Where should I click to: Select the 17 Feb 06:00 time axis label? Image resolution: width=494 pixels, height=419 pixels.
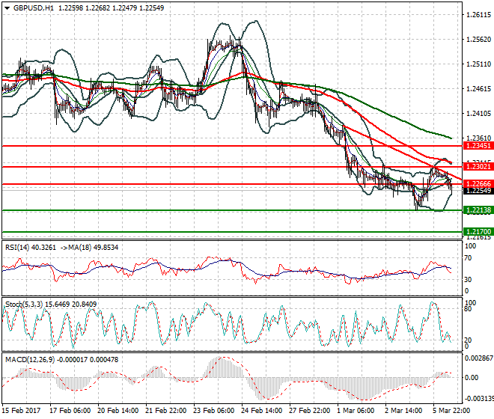(70, 411)
